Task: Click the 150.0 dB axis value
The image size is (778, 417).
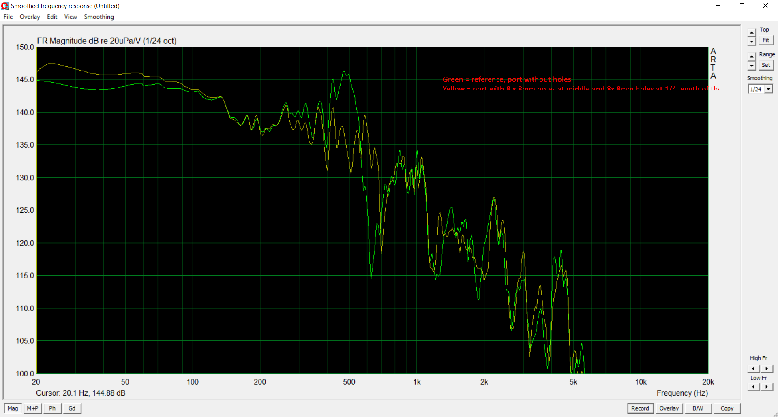Action: 25,47
